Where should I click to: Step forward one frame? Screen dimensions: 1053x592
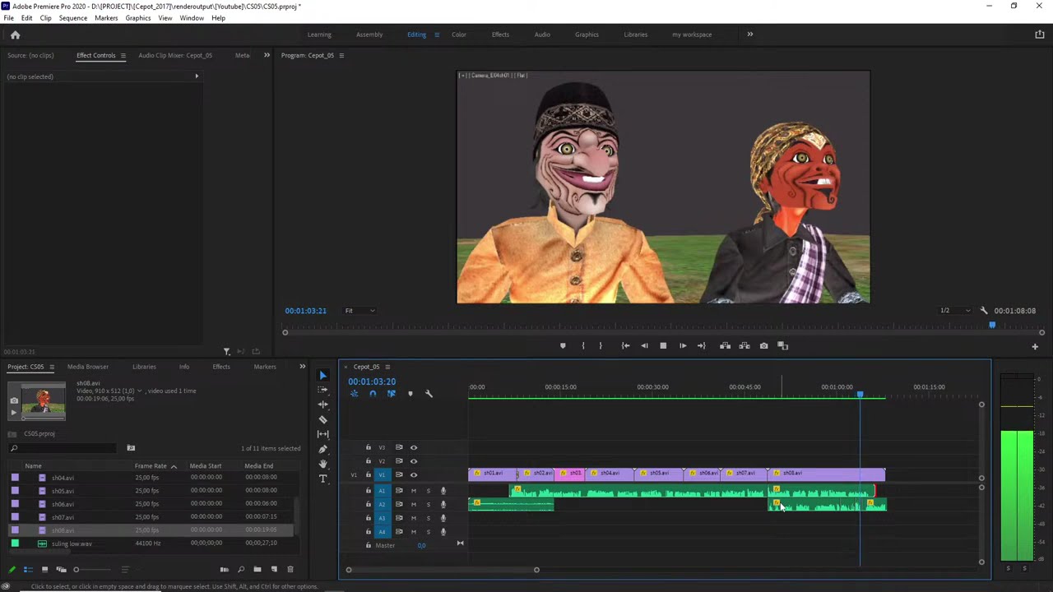(x=682, y=346)
